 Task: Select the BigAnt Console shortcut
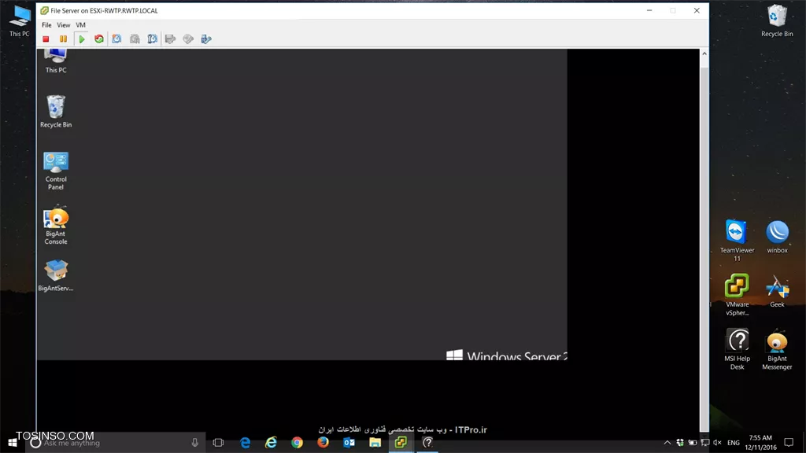[x=56, y=226]
